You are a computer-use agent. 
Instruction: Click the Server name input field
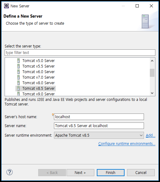(99, 126)
